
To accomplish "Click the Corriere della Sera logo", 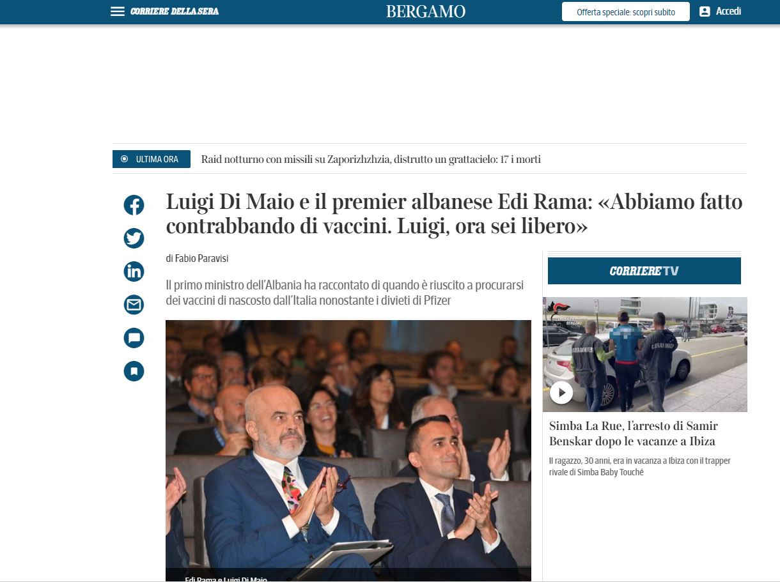I will tap(175, 11).
